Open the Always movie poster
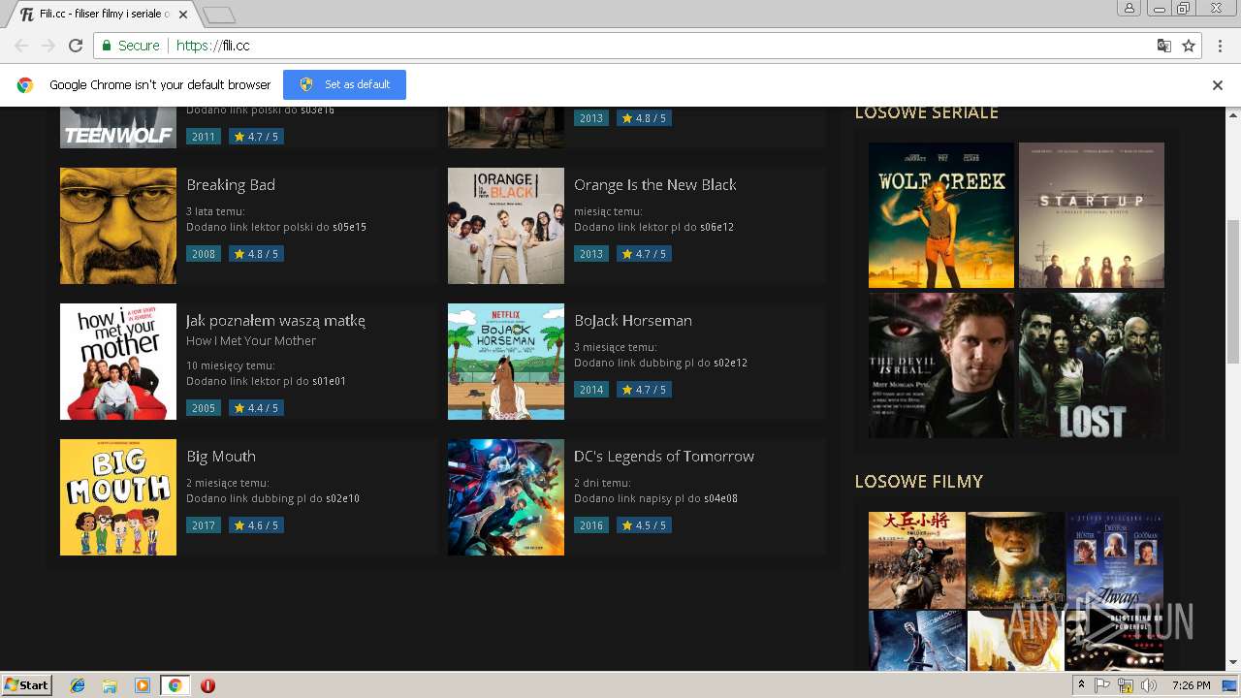1241x698 pixels. [1115, 559]
